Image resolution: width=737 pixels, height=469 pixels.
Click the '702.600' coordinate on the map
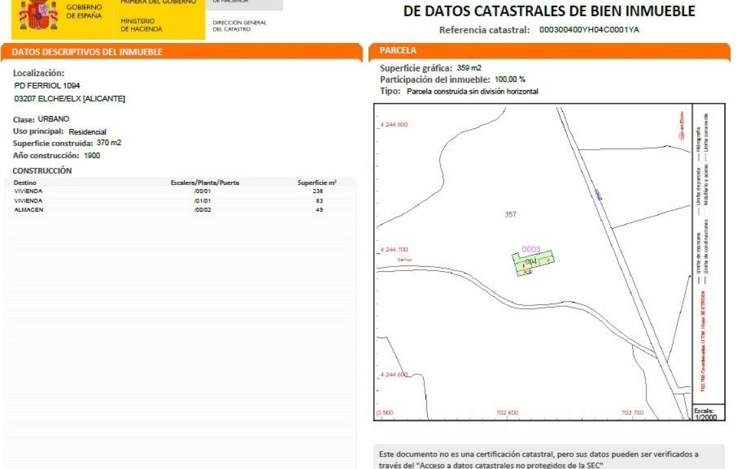coord(507,413)
